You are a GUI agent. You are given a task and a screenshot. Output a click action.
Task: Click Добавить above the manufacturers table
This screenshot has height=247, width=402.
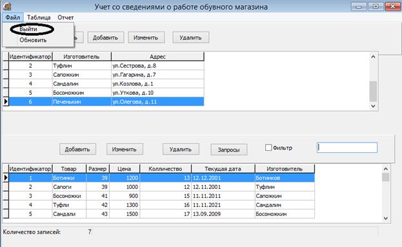coord(106,37)
